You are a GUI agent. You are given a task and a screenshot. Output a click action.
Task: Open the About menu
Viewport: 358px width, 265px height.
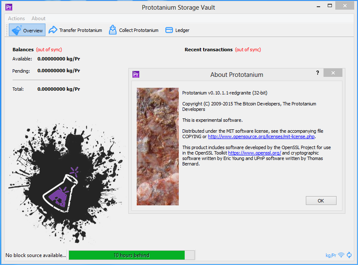click(38, 18)
